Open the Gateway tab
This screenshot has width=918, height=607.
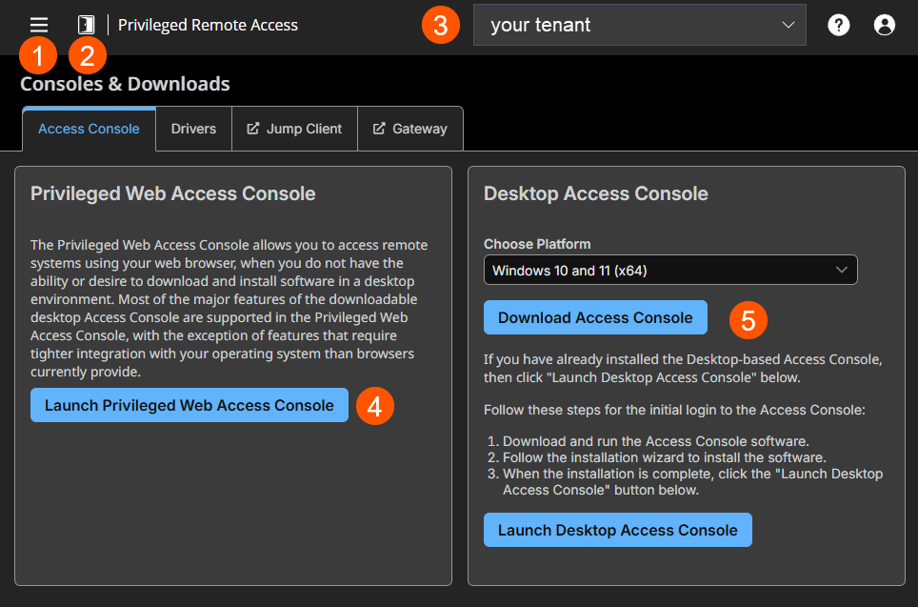point(410,128)
